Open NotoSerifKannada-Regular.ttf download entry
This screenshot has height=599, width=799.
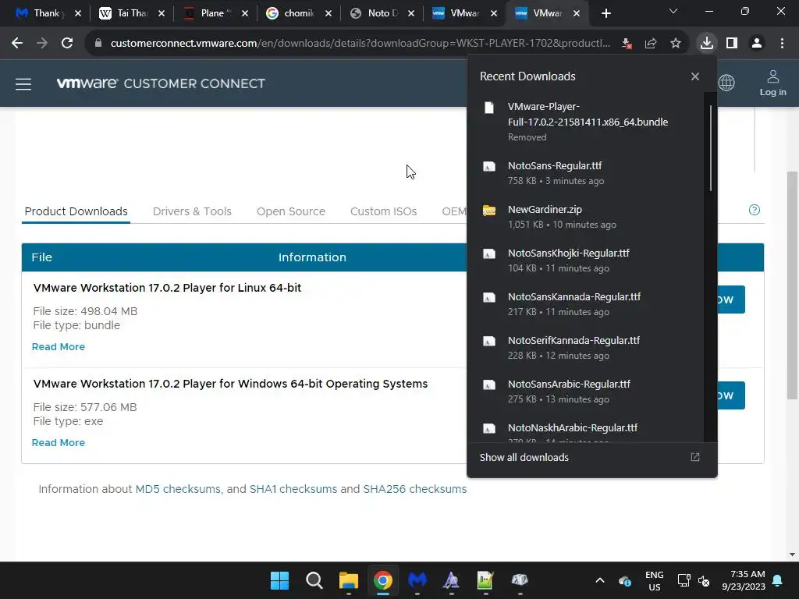pyautogui.click(x=585, y=348)
